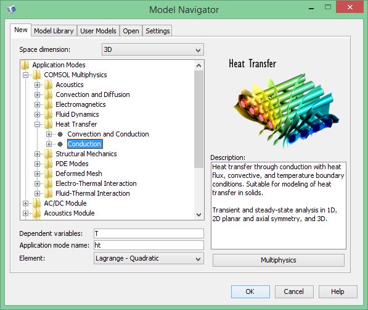Screen dimensions: 368x310
Task: Click the Structural Mechanics folder icon
Action: (x=48, y=154)
